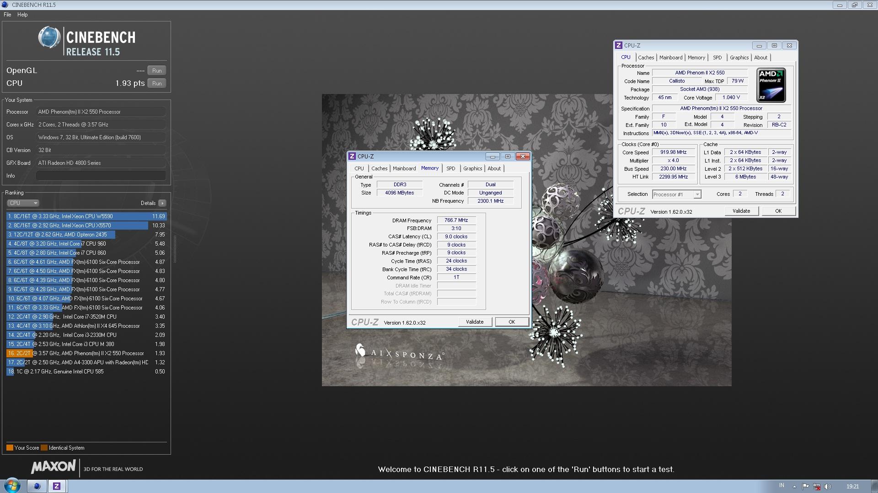Click the rendered Cinebench scene image

coord(526,240)
